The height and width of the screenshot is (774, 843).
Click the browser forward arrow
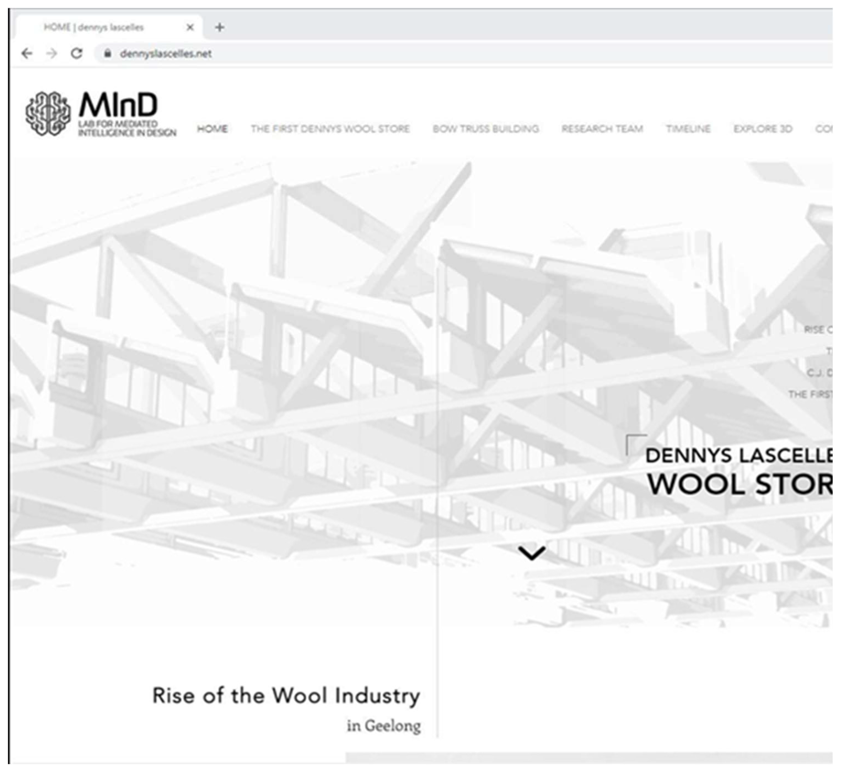[x=52, y=53]
